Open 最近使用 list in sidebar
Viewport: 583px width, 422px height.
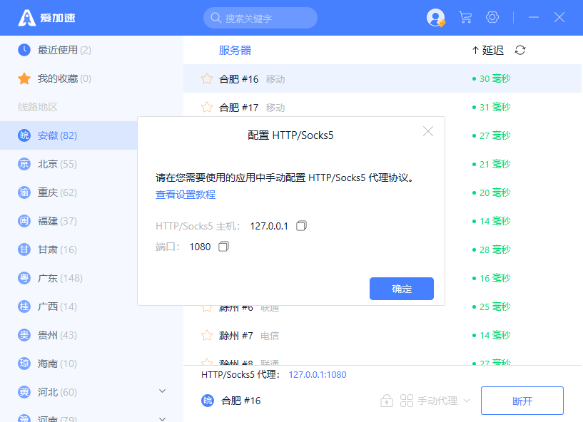64,50
